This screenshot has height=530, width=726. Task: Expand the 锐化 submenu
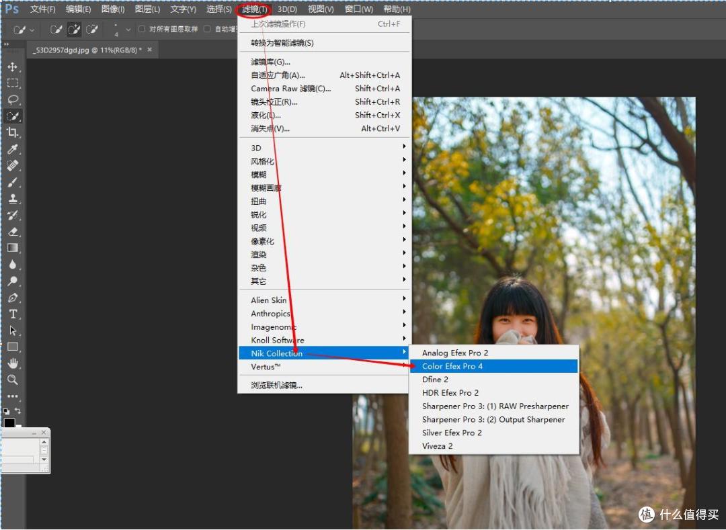[x=324, y=214]
